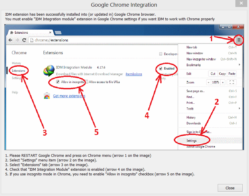Viewport: 249px width, 196px height.
Task: Click the page icon in address bar
Action: pos(32,40)
